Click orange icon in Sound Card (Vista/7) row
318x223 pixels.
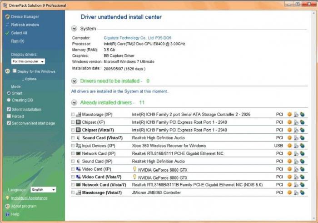pos(290,138)
